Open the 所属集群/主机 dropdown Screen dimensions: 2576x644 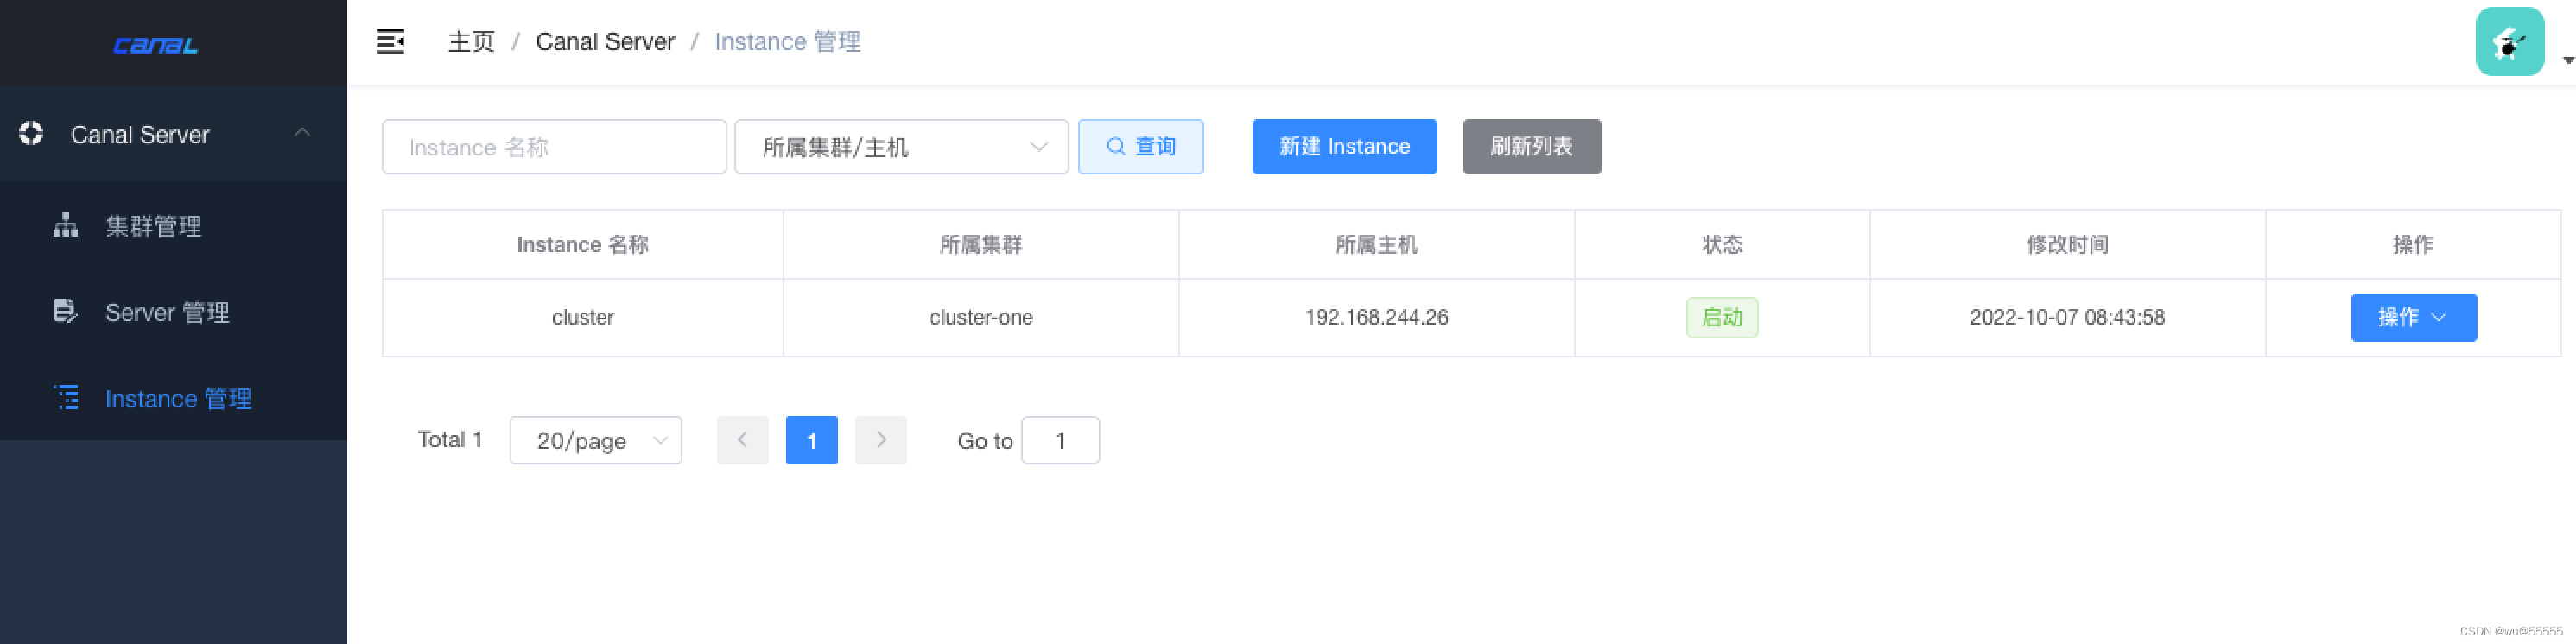click(x=901, y=147)
